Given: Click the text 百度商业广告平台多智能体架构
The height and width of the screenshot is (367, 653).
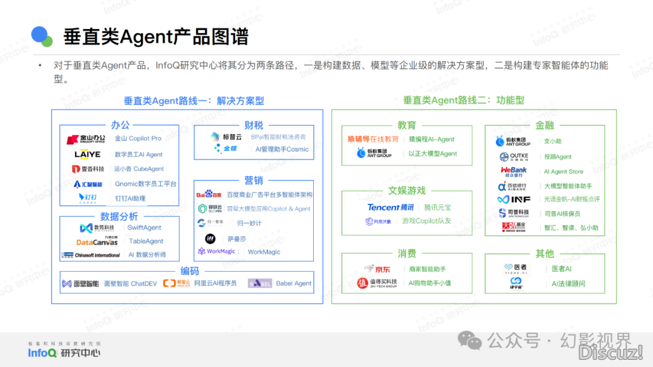Looking at the screenshot, I should tap(270, 194).
